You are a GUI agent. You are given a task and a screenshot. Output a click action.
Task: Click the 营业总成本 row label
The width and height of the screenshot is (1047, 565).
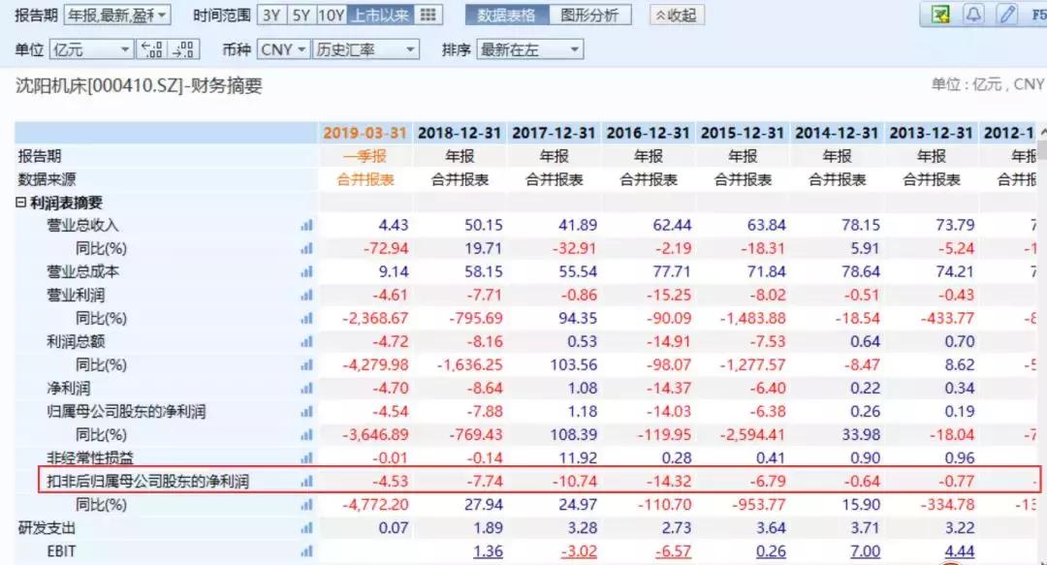click(82, 271)
